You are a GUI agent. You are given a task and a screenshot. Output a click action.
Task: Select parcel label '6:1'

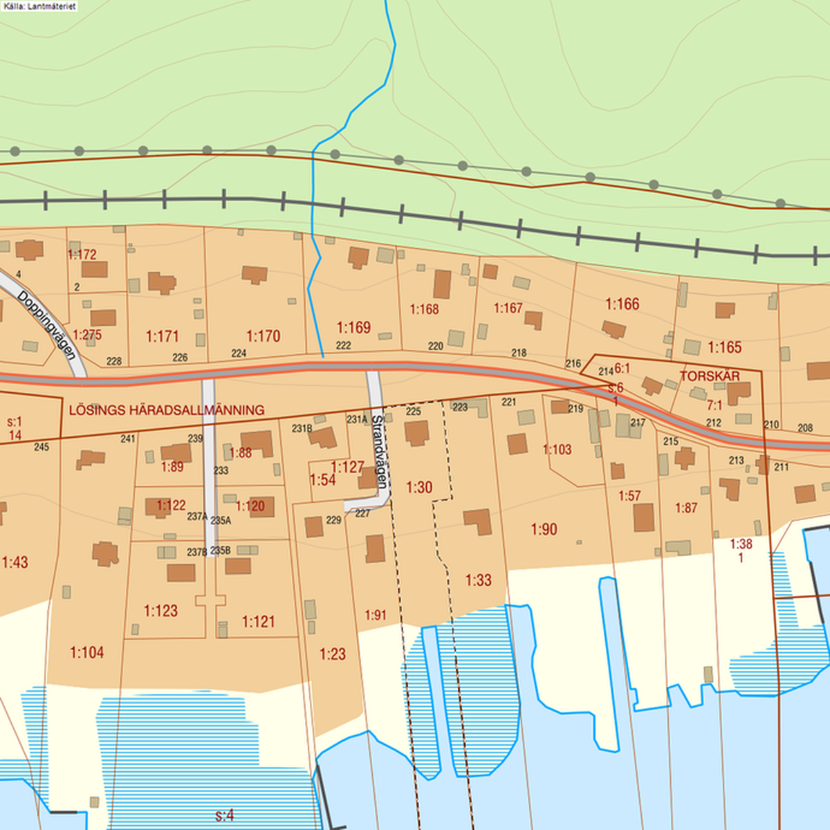coord(622,369)
